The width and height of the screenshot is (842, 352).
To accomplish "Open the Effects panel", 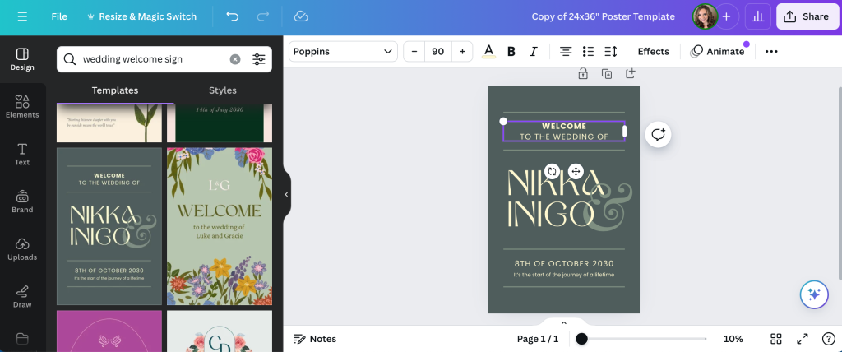I will pos(653,52).
